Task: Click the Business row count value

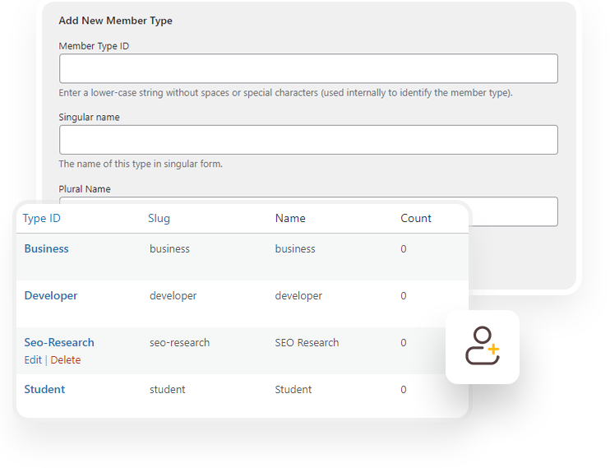Action: point(403,249)
